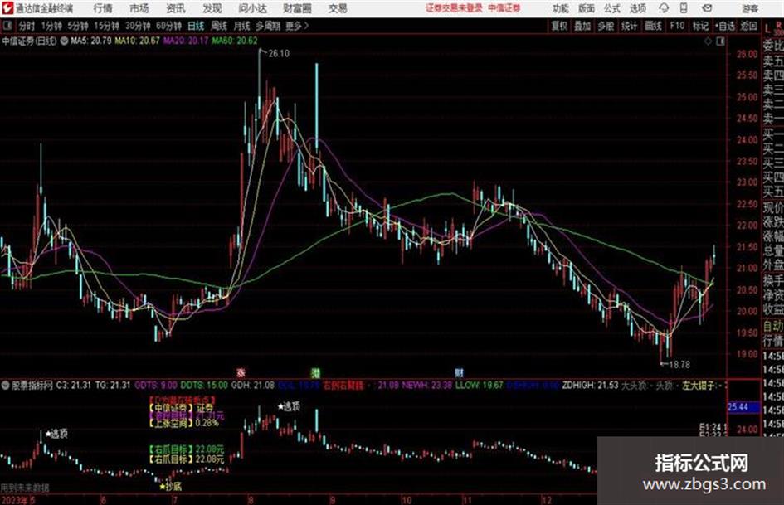Open the 功能 menu
This screenshot has width=784, height=505.
tap(561, 8)
